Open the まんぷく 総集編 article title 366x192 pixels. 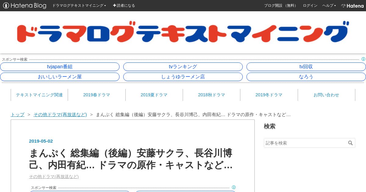(x=131, y=158)
